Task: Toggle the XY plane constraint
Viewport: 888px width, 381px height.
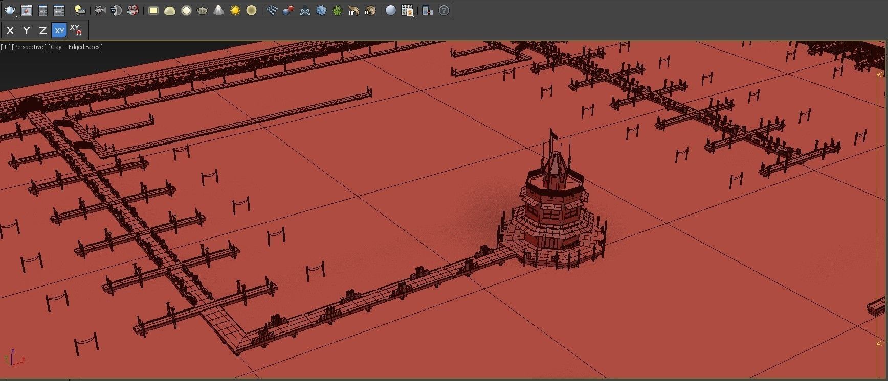Action: pyautogui.click(x=59, y=31)
